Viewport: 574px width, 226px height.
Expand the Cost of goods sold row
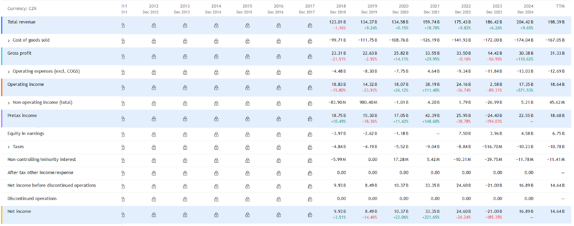(9, 40)
